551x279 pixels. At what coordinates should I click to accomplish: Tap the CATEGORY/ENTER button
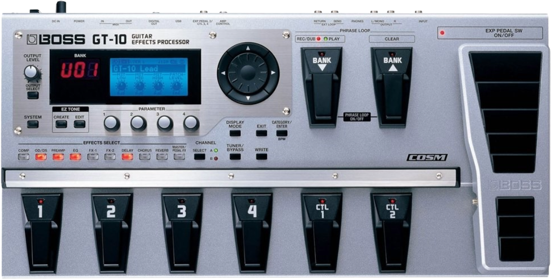tap(281, 133)
